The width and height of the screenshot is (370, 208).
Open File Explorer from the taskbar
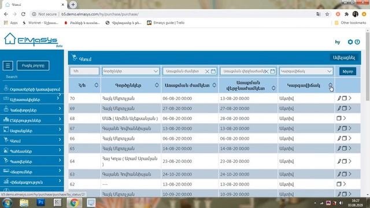pos(24,203)
